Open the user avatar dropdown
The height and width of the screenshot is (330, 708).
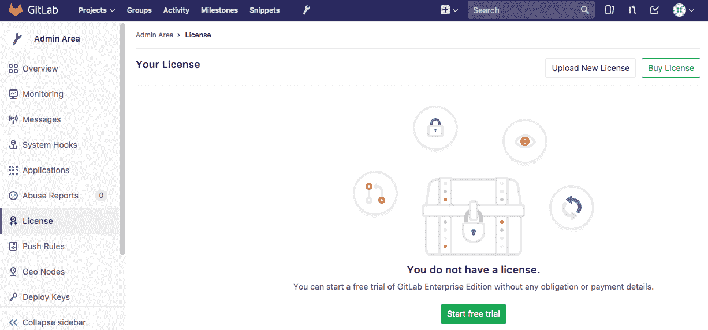click(683, 10)
